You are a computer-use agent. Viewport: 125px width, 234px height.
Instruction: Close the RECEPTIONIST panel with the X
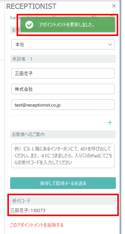pyautogui.click(x=114, y=6)
